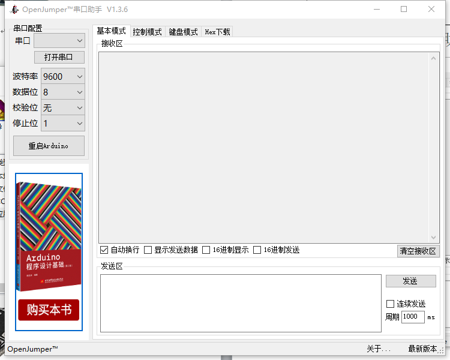Open the Hex下载 tab
450x360 pixels.
(x=217, y=32)
